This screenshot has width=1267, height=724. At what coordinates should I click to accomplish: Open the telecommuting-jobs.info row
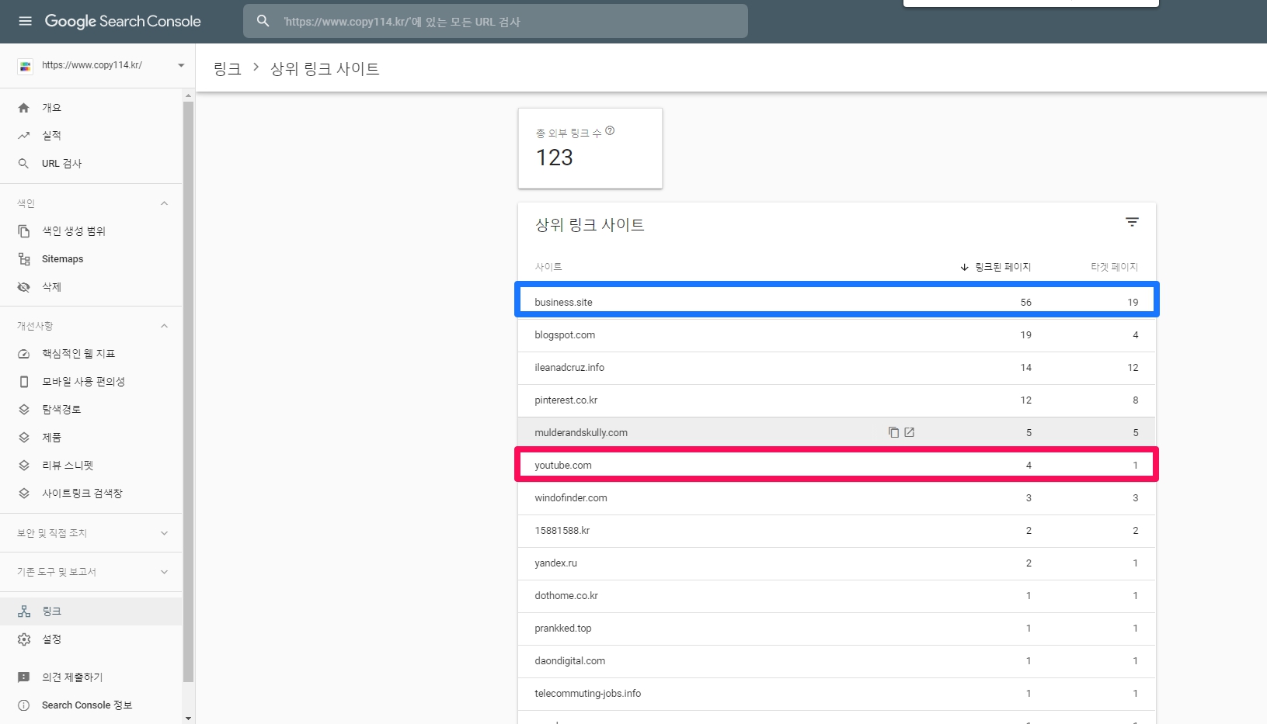tap(837, 694)
